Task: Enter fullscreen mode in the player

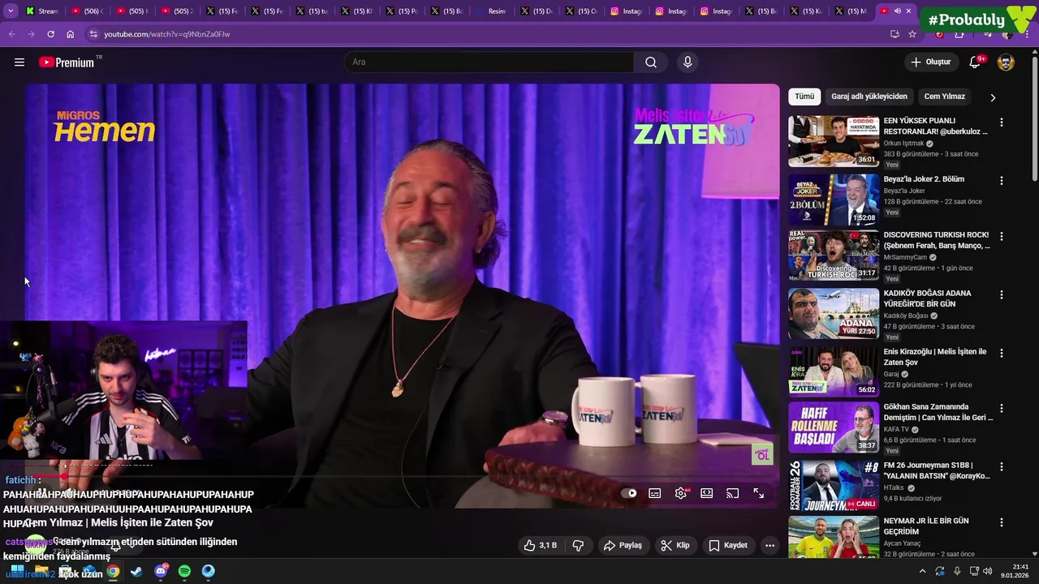Action: coord(759,493)
